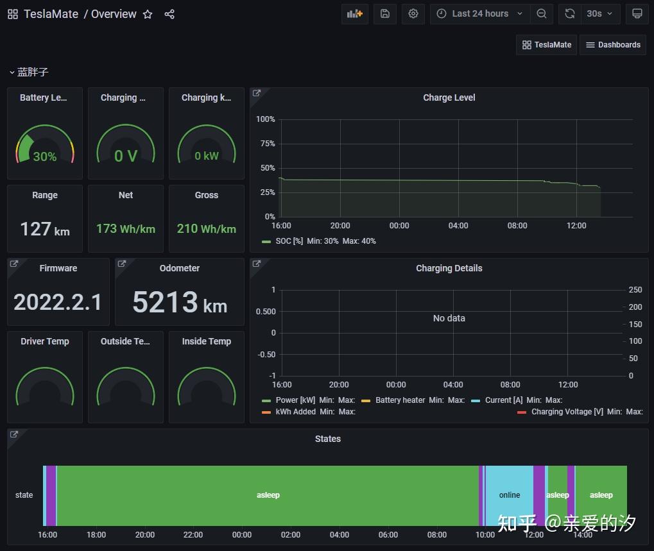Viewport: 654px width, 551px height.
Task: Toggle Charging Voltage [V] legend series
Action: (x=567, y=412)
